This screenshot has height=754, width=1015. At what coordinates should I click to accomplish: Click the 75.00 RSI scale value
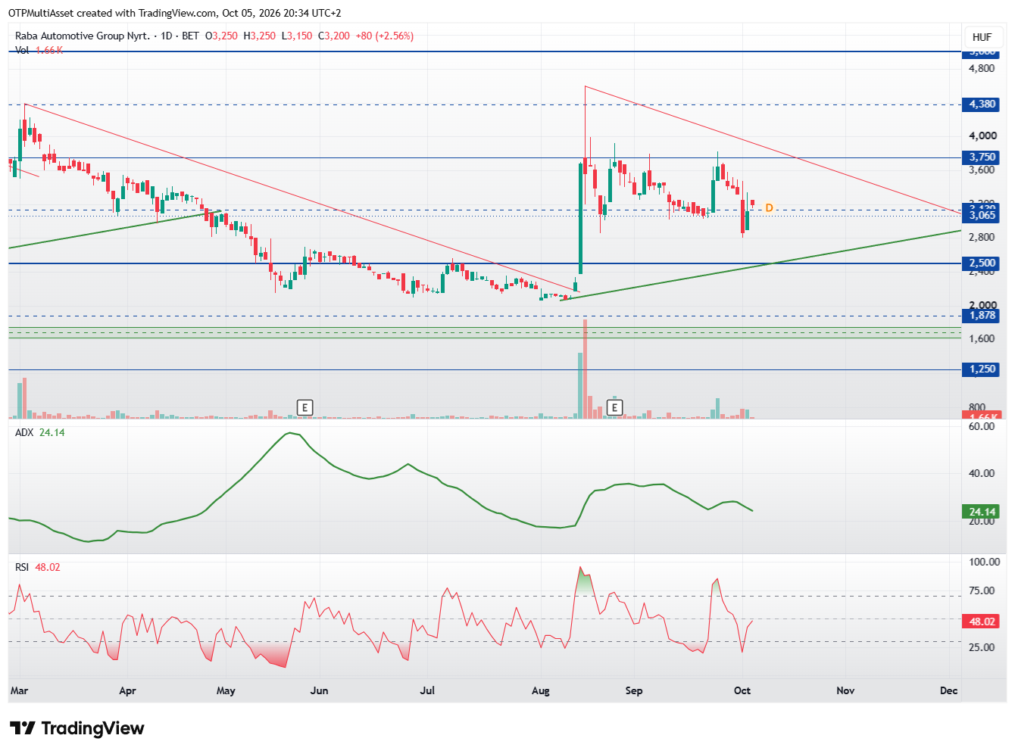(982, 590)
